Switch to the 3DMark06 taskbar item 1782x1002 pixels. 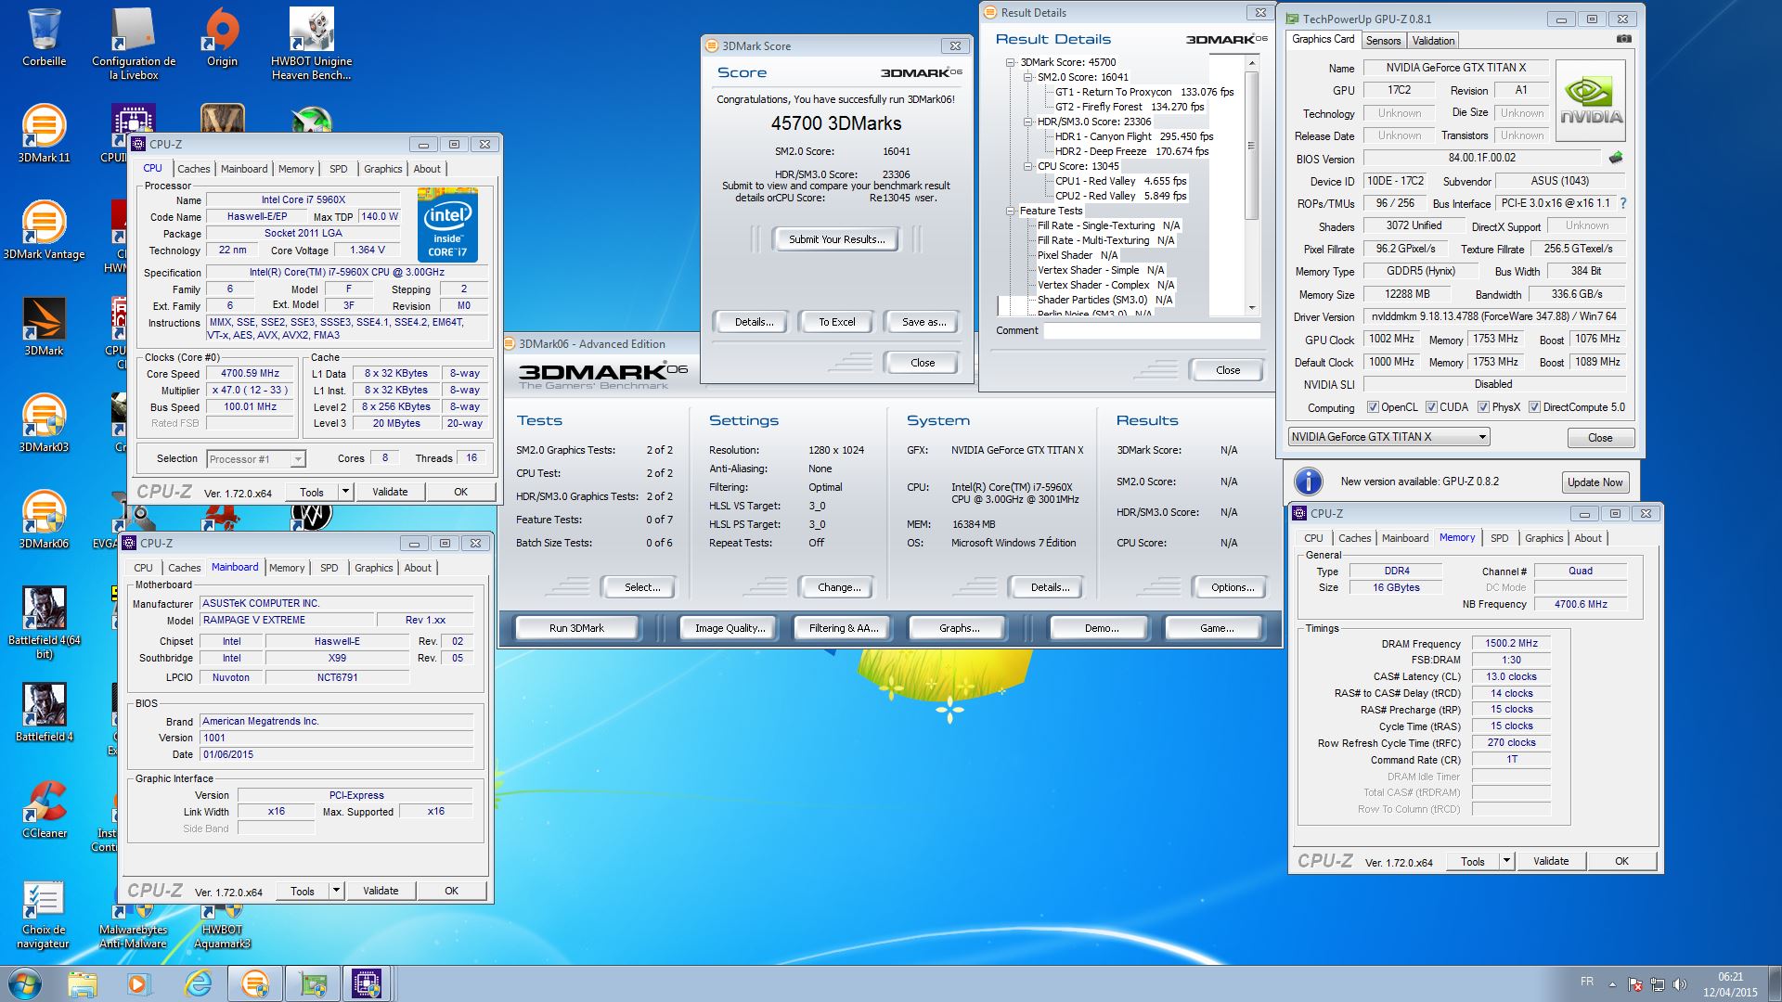(x=255, y=983)
